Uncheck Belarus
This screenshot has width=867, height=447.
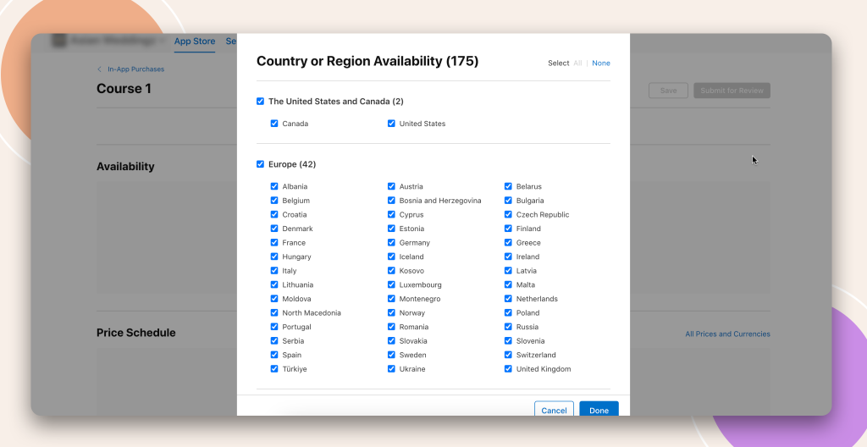point(508,186)
